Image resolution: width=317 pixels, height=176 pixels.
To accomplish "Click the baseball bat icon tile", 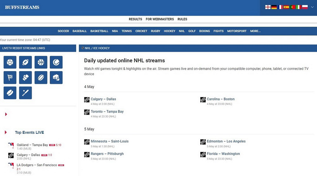I will 25,93.
